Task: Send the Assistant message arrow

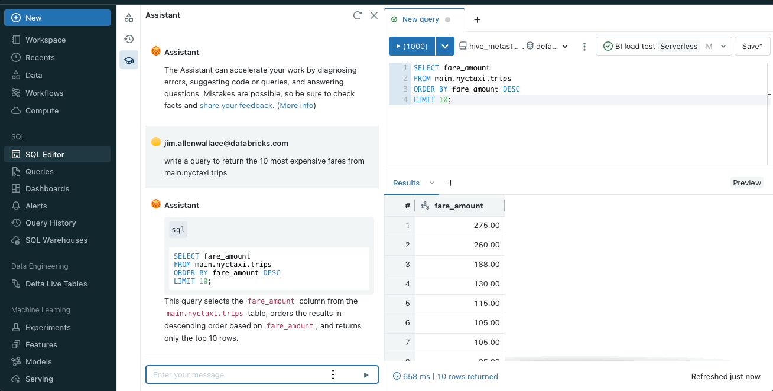Action: point(366,374)
